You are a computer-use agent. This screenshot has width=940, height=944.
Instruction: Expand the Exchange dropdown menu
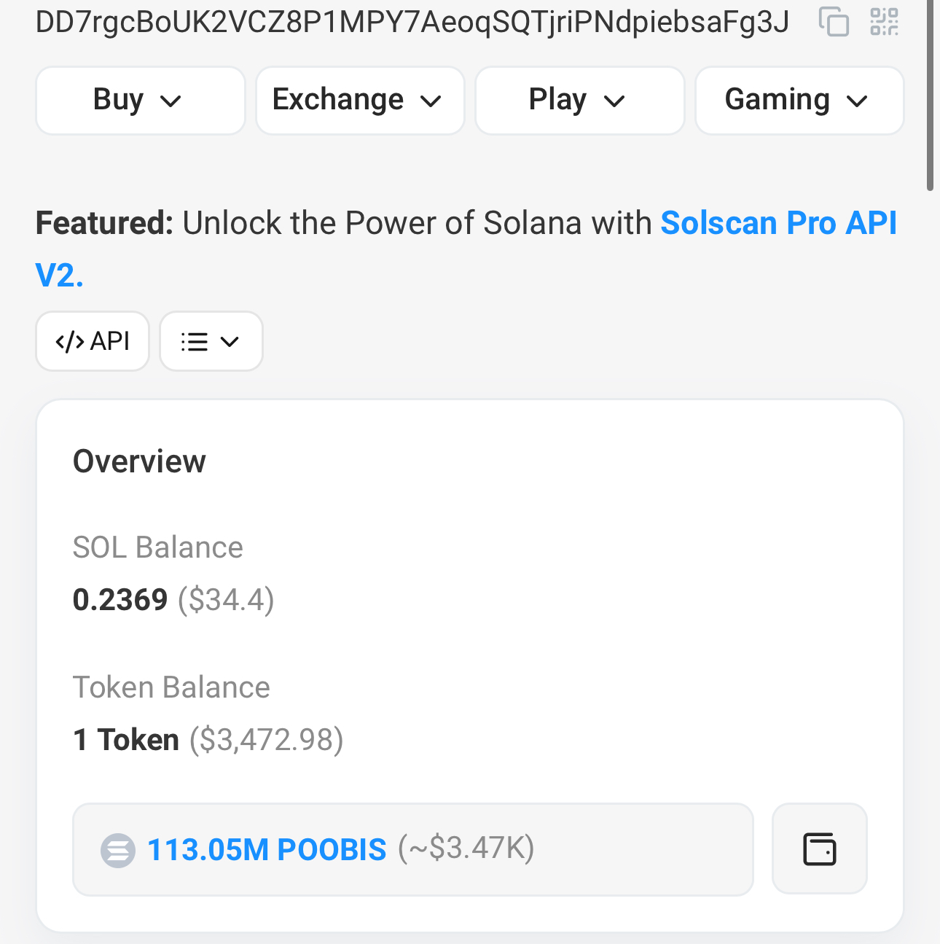360,101
